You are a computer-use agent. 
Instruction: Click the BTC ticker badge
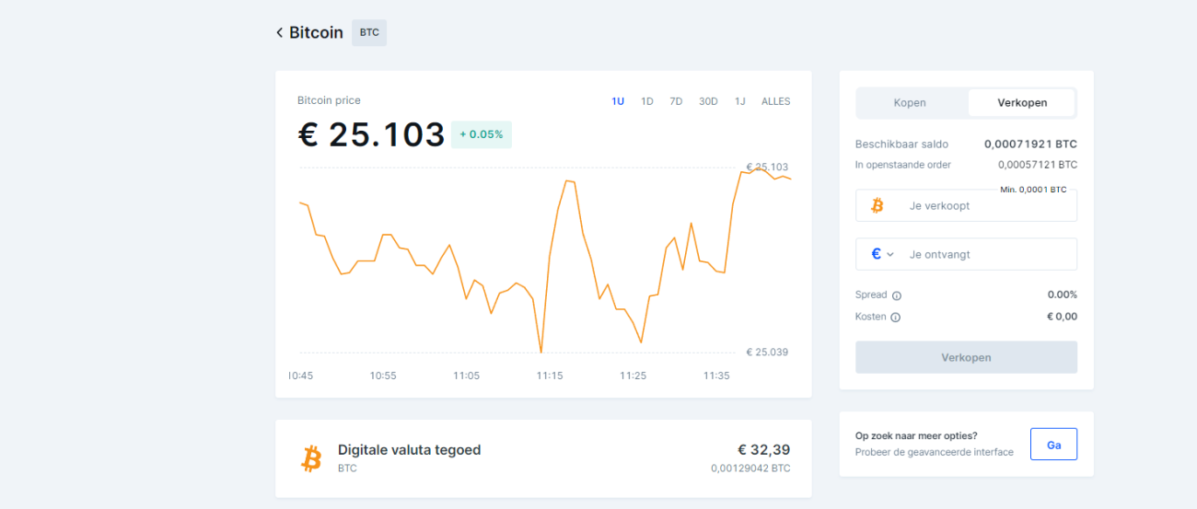tap(369, 32)
